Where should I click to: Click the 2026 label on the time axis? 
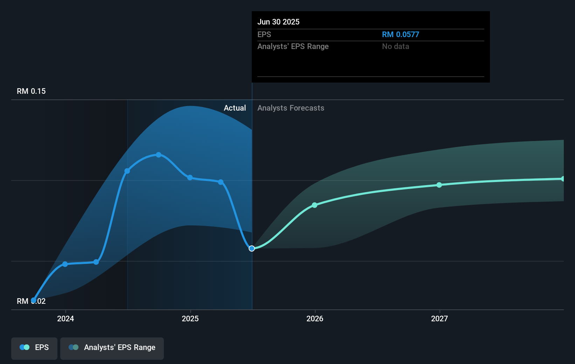click(314, 319)
